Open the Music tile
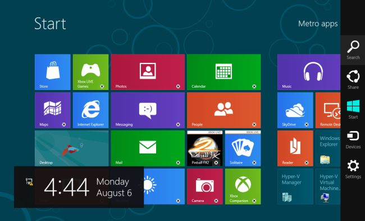This screenshot has width=365, height=221. [309, 72]
